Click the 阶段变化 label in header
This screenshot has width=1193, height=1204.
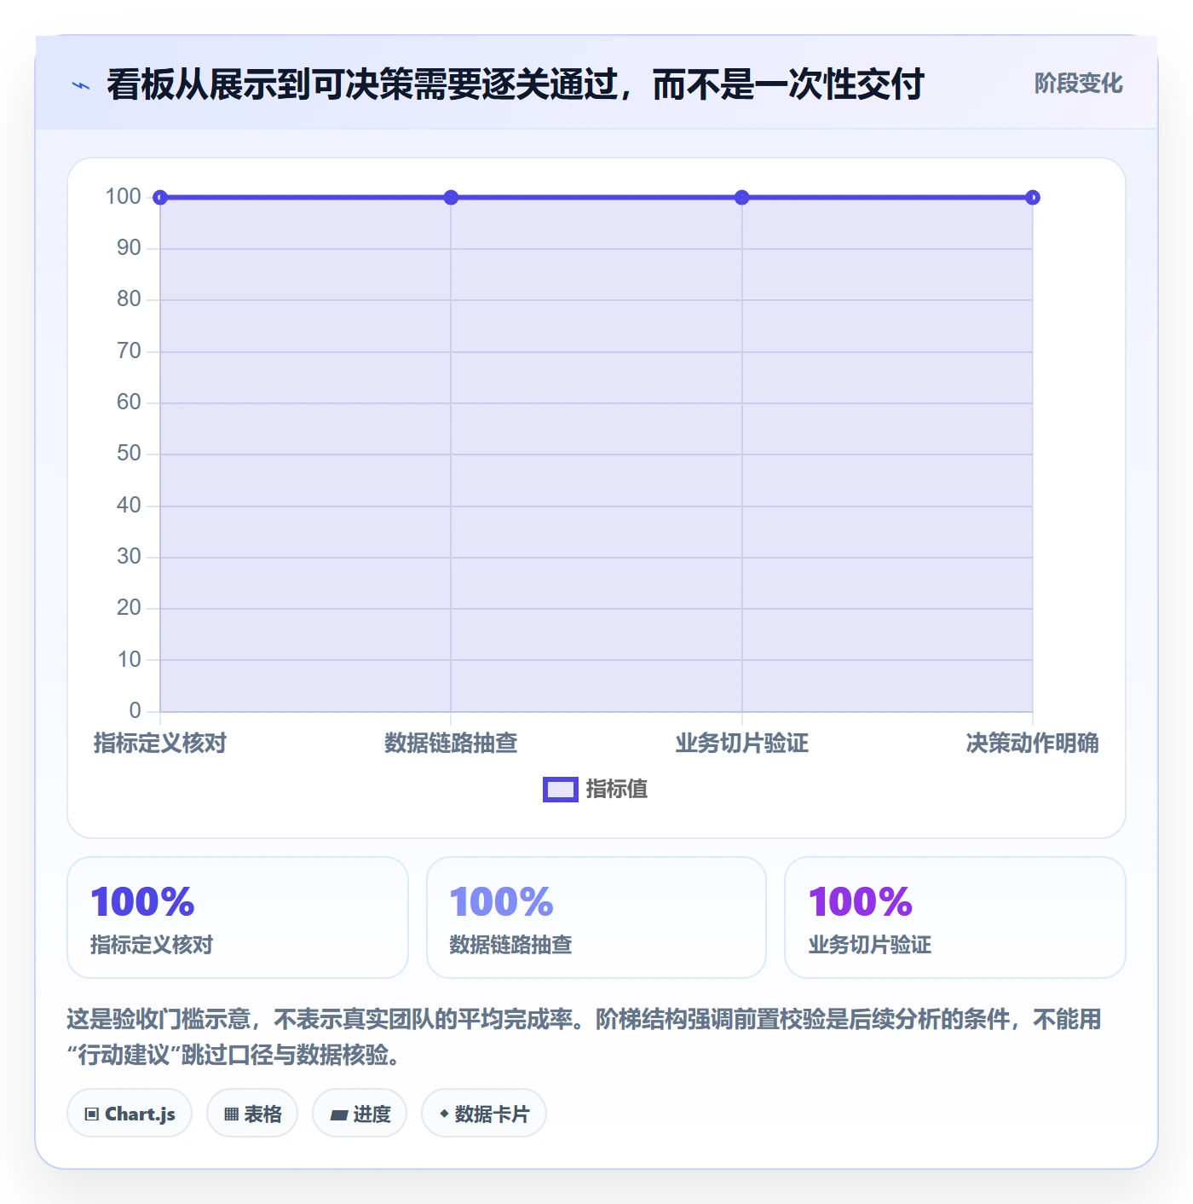1078,84
